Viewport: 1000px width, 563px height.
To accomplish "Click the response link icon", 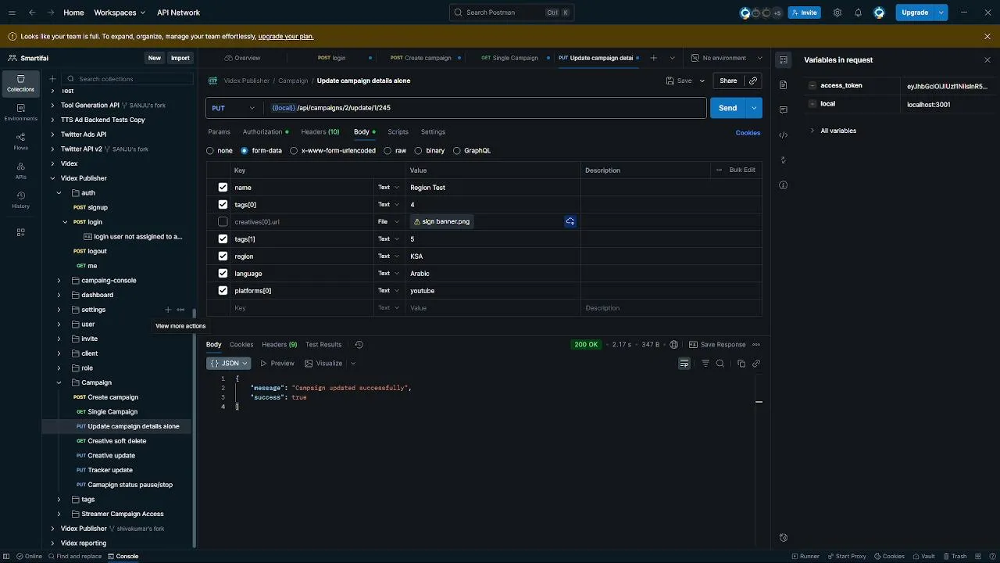I will click(x=756, y=364).
